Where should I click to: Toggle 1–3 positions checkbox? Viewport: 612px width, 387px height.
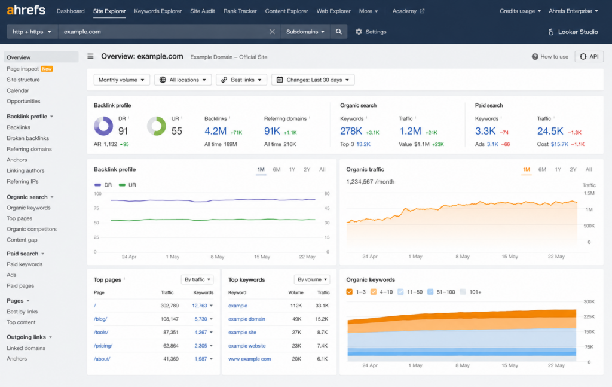[349, 292]
